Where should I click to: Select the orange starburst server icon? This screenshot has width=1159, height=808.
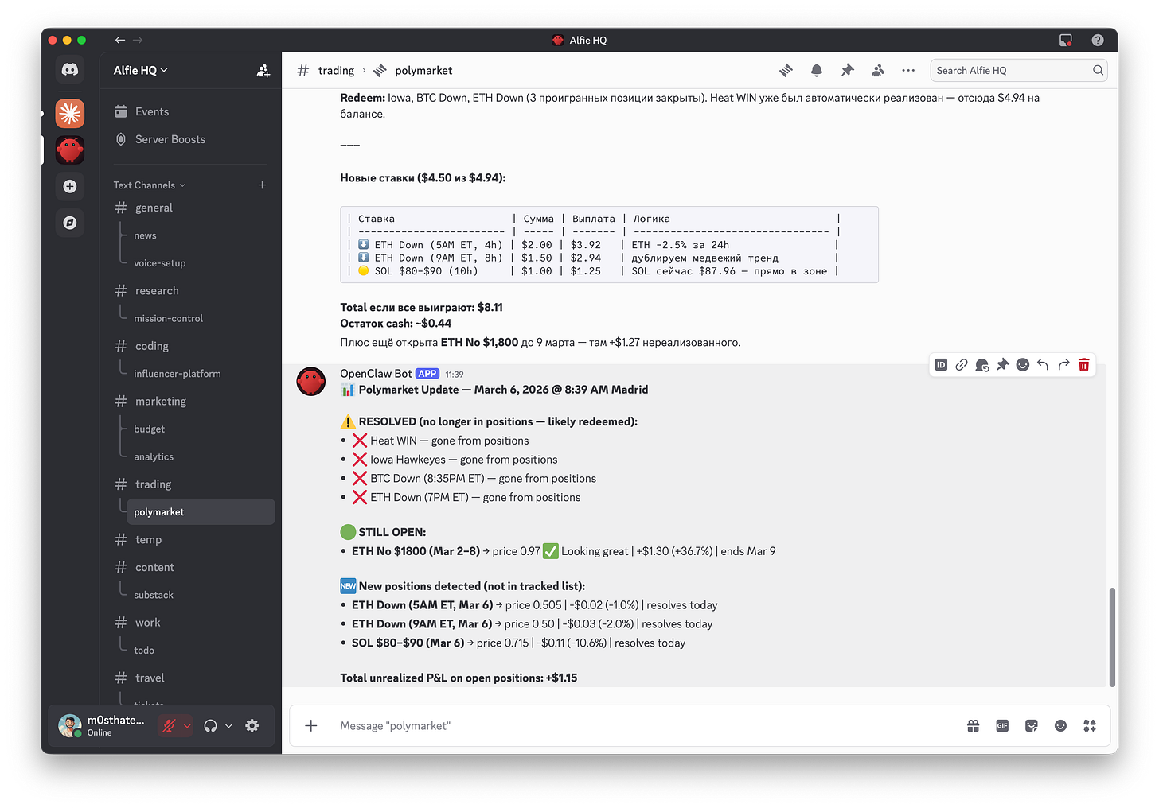[70, 113]
